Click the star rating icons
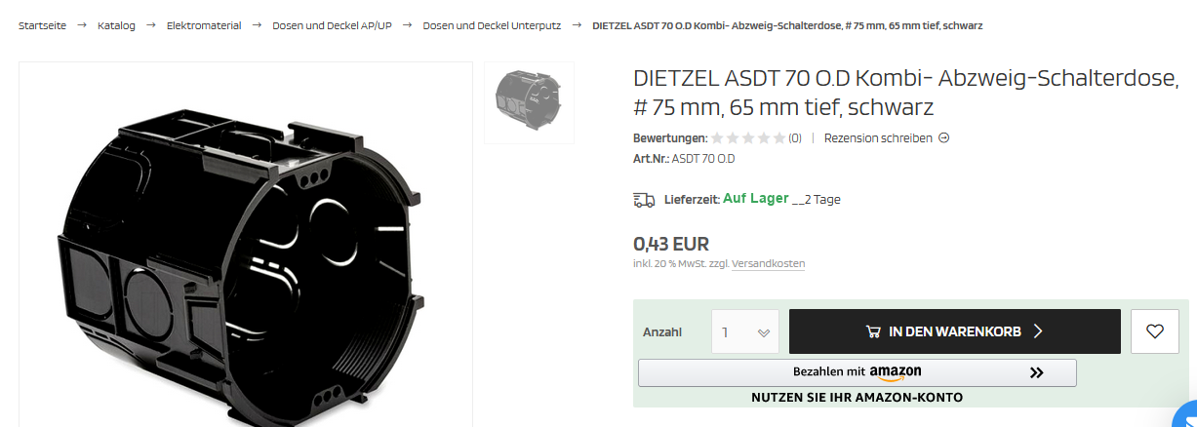The height and width of the screenshot is (427, 1197). point(748,138)
